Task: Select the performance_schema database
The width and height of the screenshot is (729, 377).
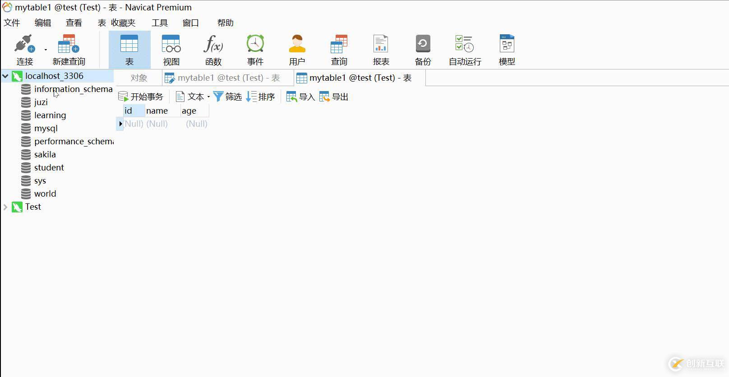Action: (x=74, y=141)
